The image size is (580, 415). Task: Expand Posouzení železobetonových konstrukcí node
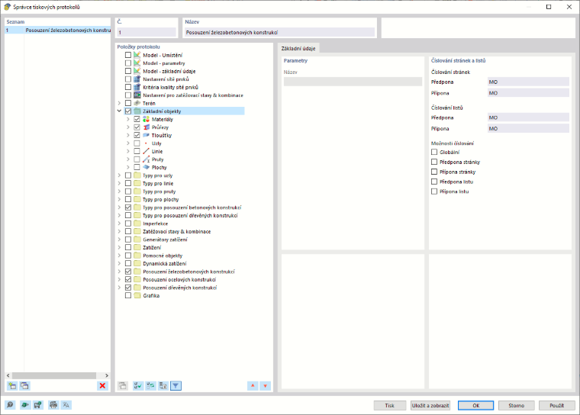pos(119,272)
